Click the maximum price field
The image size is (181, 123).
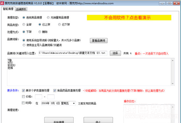coord(51,97)
